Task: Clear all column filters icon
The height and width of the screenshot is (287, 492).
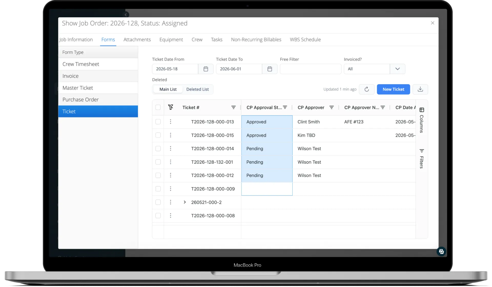Action: click(171, 107)
